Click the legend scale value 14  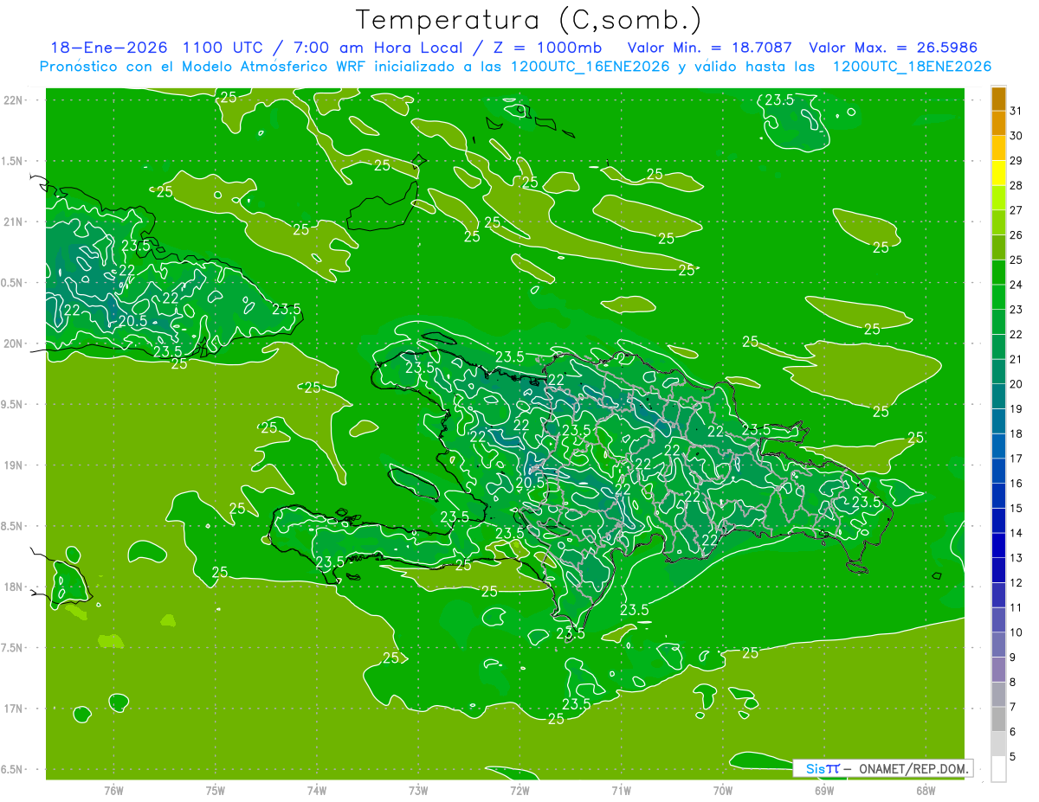pos(1016,533)
